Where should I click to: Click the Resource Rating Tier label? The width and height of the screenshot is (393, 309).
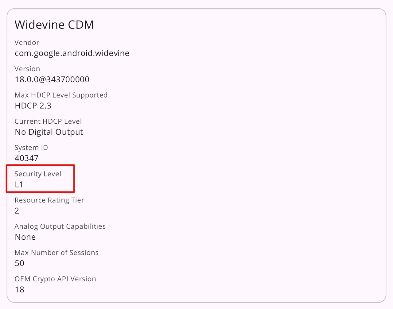(49, 200)
